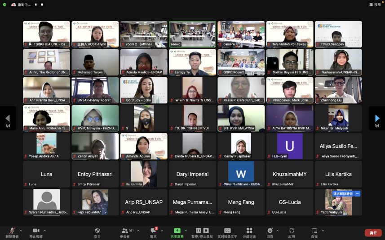This screenshot has width=385, height=240.
Task: Go to the next gallery page using the right arrow
Action: coord(377,118)
